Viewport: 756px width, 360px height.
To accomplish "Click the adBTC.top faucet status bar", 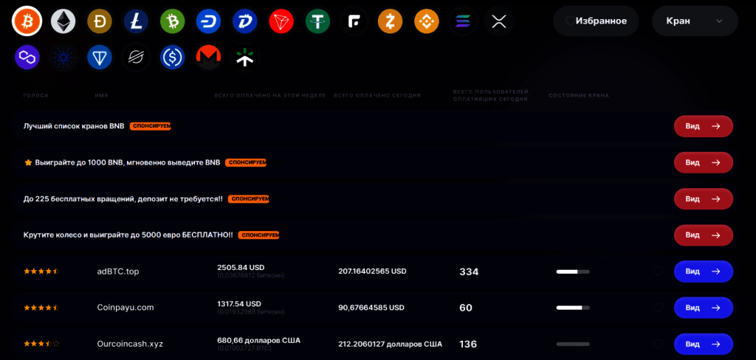I will tap(573, 271).
